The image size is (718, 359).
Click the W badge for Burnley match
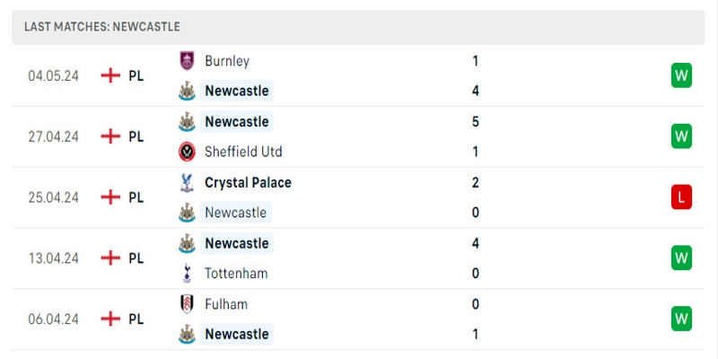click(x=681, y=75)
